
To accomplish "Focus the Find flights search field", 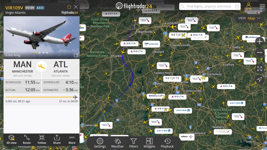I will [x=210, y=6].
